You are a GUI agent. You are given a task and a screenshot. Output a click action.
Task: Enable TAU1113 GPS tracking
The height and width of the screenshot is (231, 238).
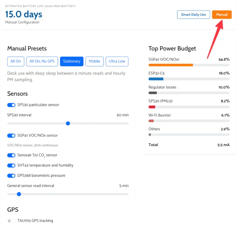point(11,221)
